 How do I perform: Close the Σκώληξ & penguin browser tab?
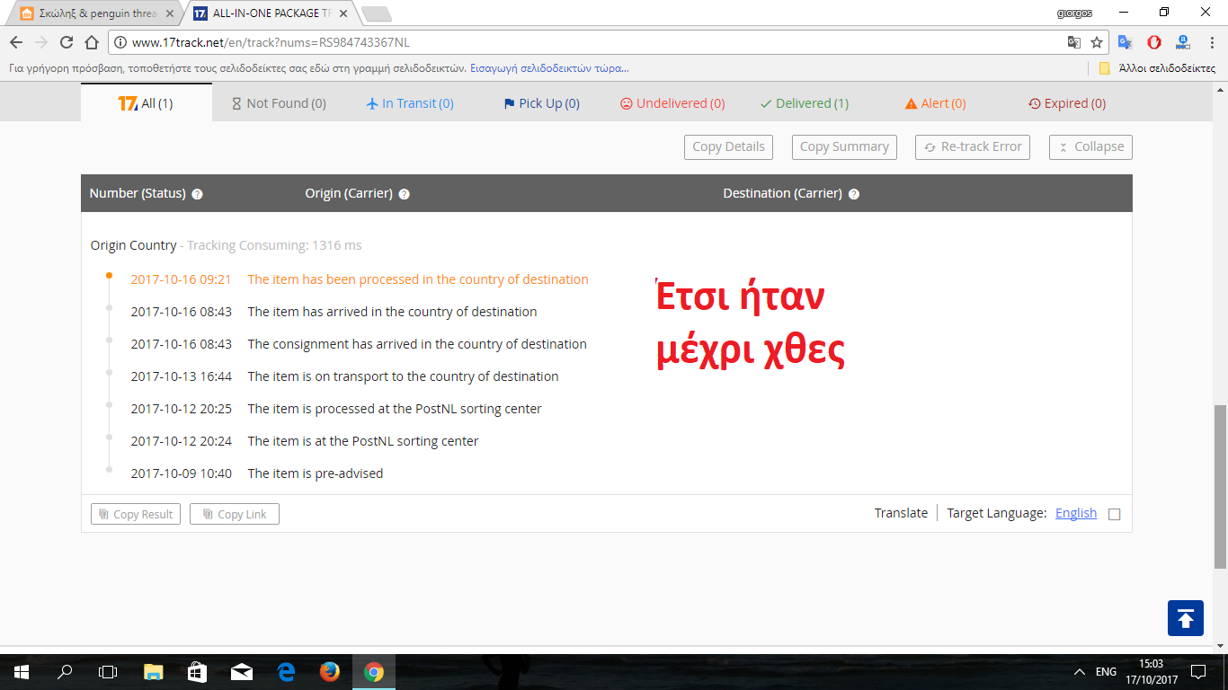pyautogui.click(x=170, y=13)
